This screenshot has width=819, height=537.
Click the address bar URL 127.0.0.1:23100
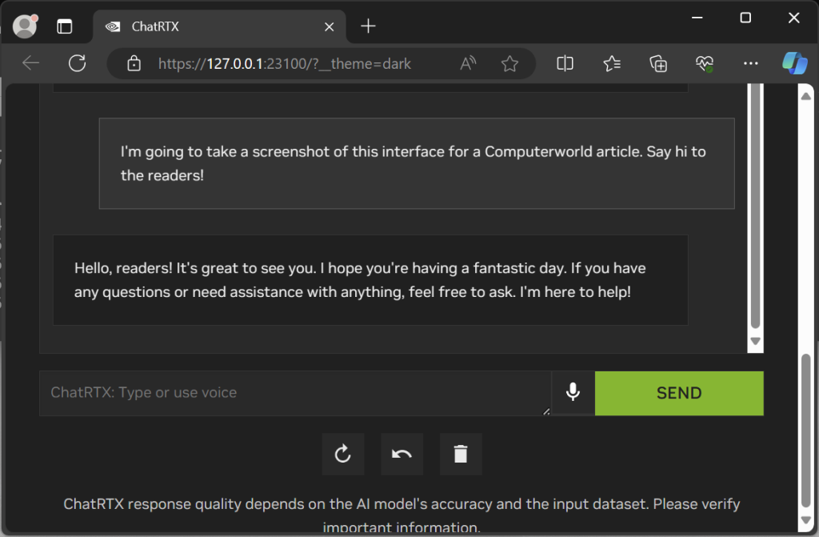tap(285, 64)
